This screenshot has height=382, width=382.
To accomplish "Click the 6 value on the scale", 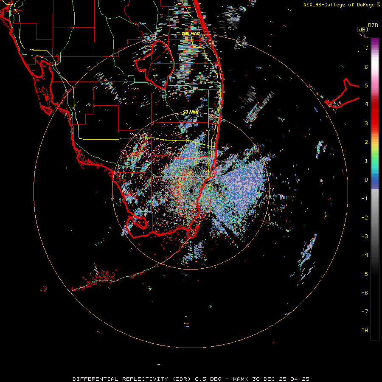I will coord(366,67).
